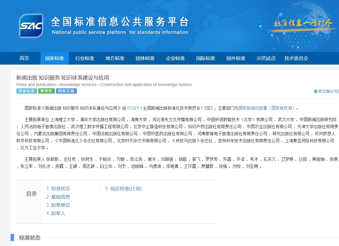339x246 pixels.
Task: Jump to 1 标准状态 in contents
Action: point(58,188)
